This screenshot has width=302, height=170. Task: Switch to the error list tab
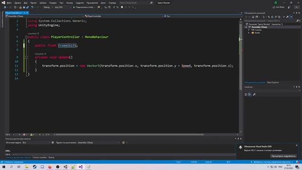pos(40,157)
